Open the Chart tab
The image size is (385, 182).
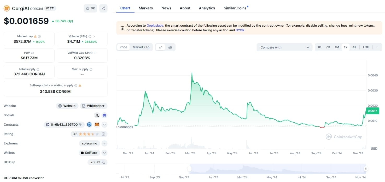125,8
